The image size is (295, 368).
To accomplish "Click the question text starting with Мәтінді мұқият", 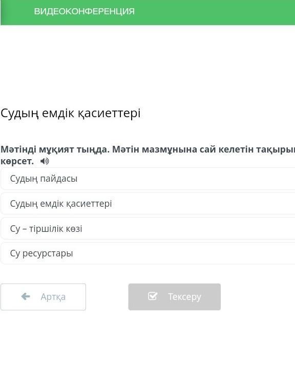I will pos(147,155).
